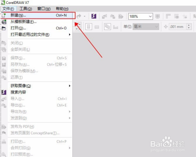196x157 pixels.
Task: Click the page size up stepper arrow
Action: pos(79,24)
